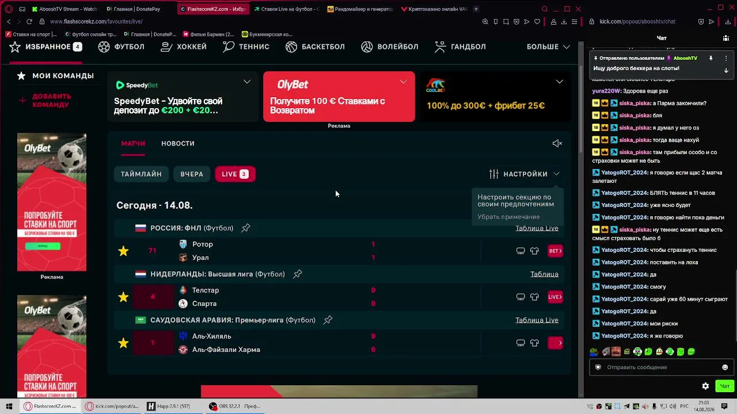This screenshot has height=414, width=737.
Task: Send message with green Чат button
Action: pyautogui.click(x=725, y=386)
